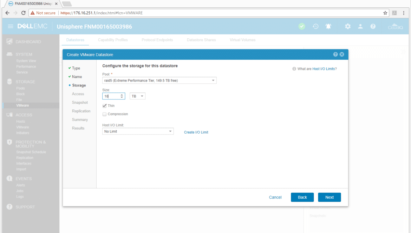The width and height of the screenshot is (411, 233).
Task: Open the Host I/O Limit dropdown
Action: (138, 131)
